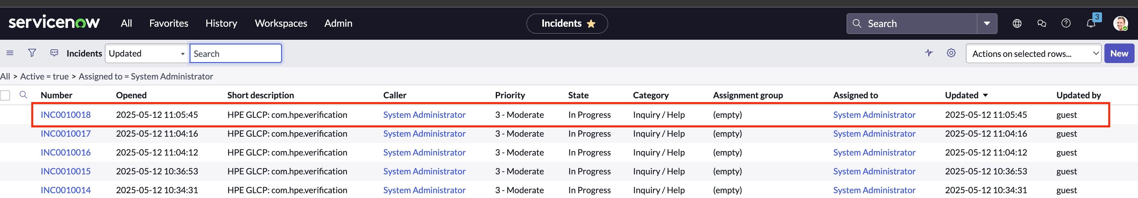View notifications via the bell icon
Viewport: 1138px width, 198px height.
click(1091, 23)
